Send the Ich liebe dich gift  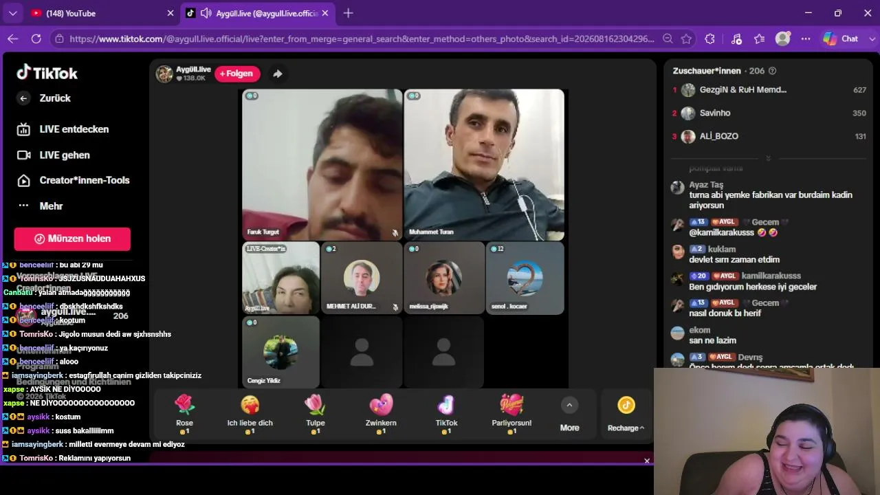[250, 414]
